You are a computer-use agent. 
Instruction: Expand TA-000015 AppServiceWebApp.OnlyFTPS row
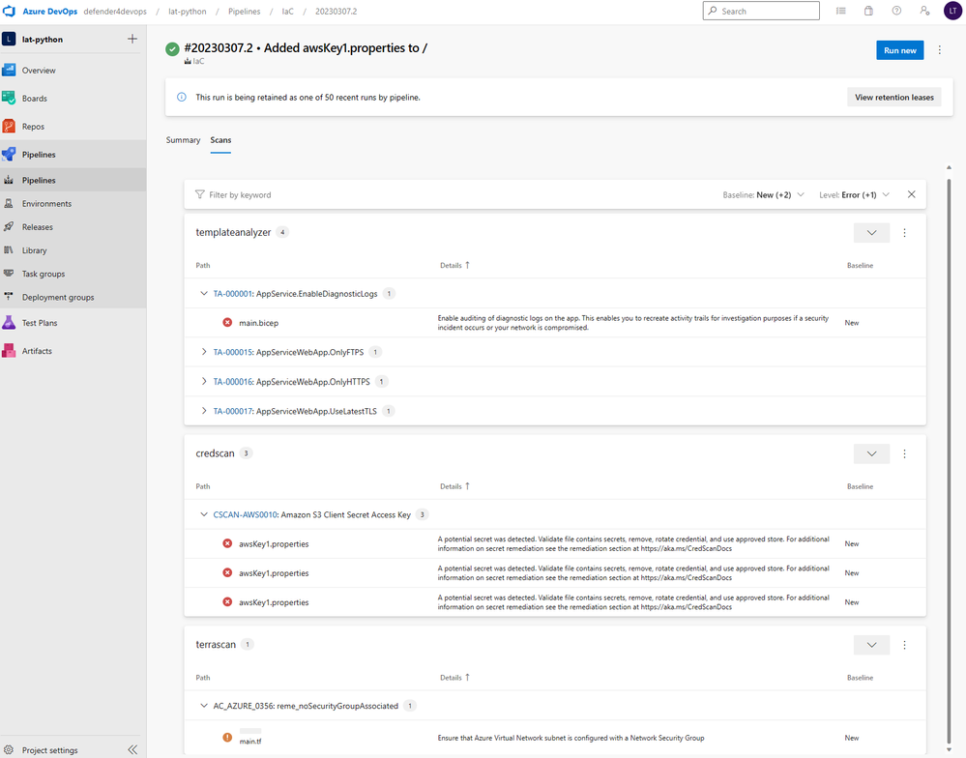(204, 352)
